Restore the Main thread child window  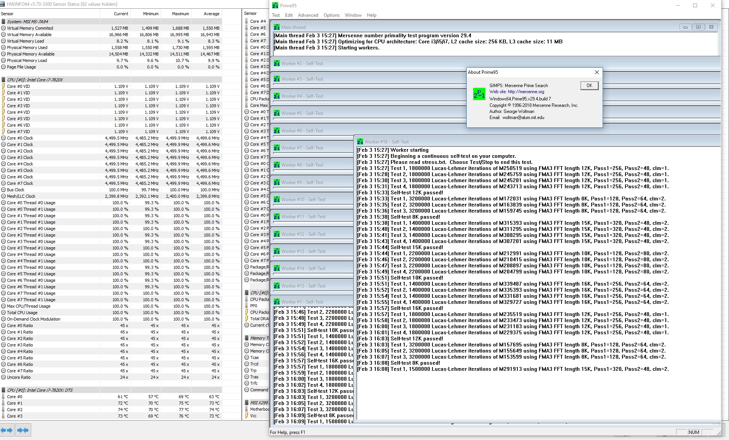click(x=698, y=27)
